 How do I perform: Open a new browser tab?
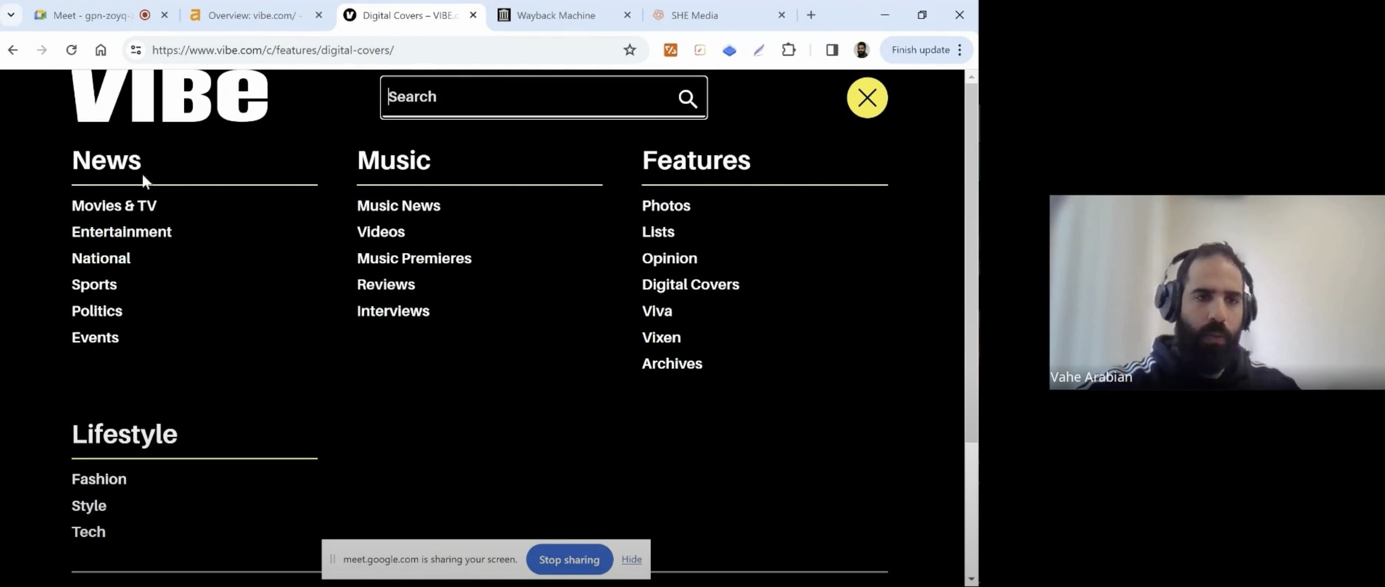click(811, 15)
